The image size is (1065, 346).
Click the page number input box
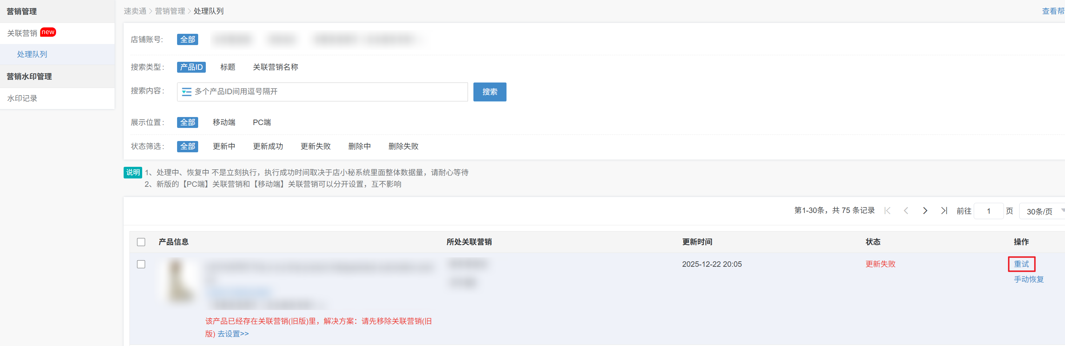(x=988, y=211)
